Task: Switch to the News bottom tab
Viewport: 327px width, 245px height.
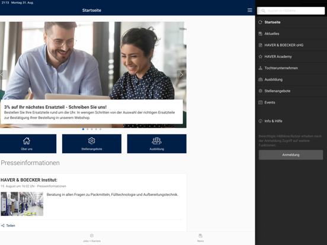Action: coord(200,238)
